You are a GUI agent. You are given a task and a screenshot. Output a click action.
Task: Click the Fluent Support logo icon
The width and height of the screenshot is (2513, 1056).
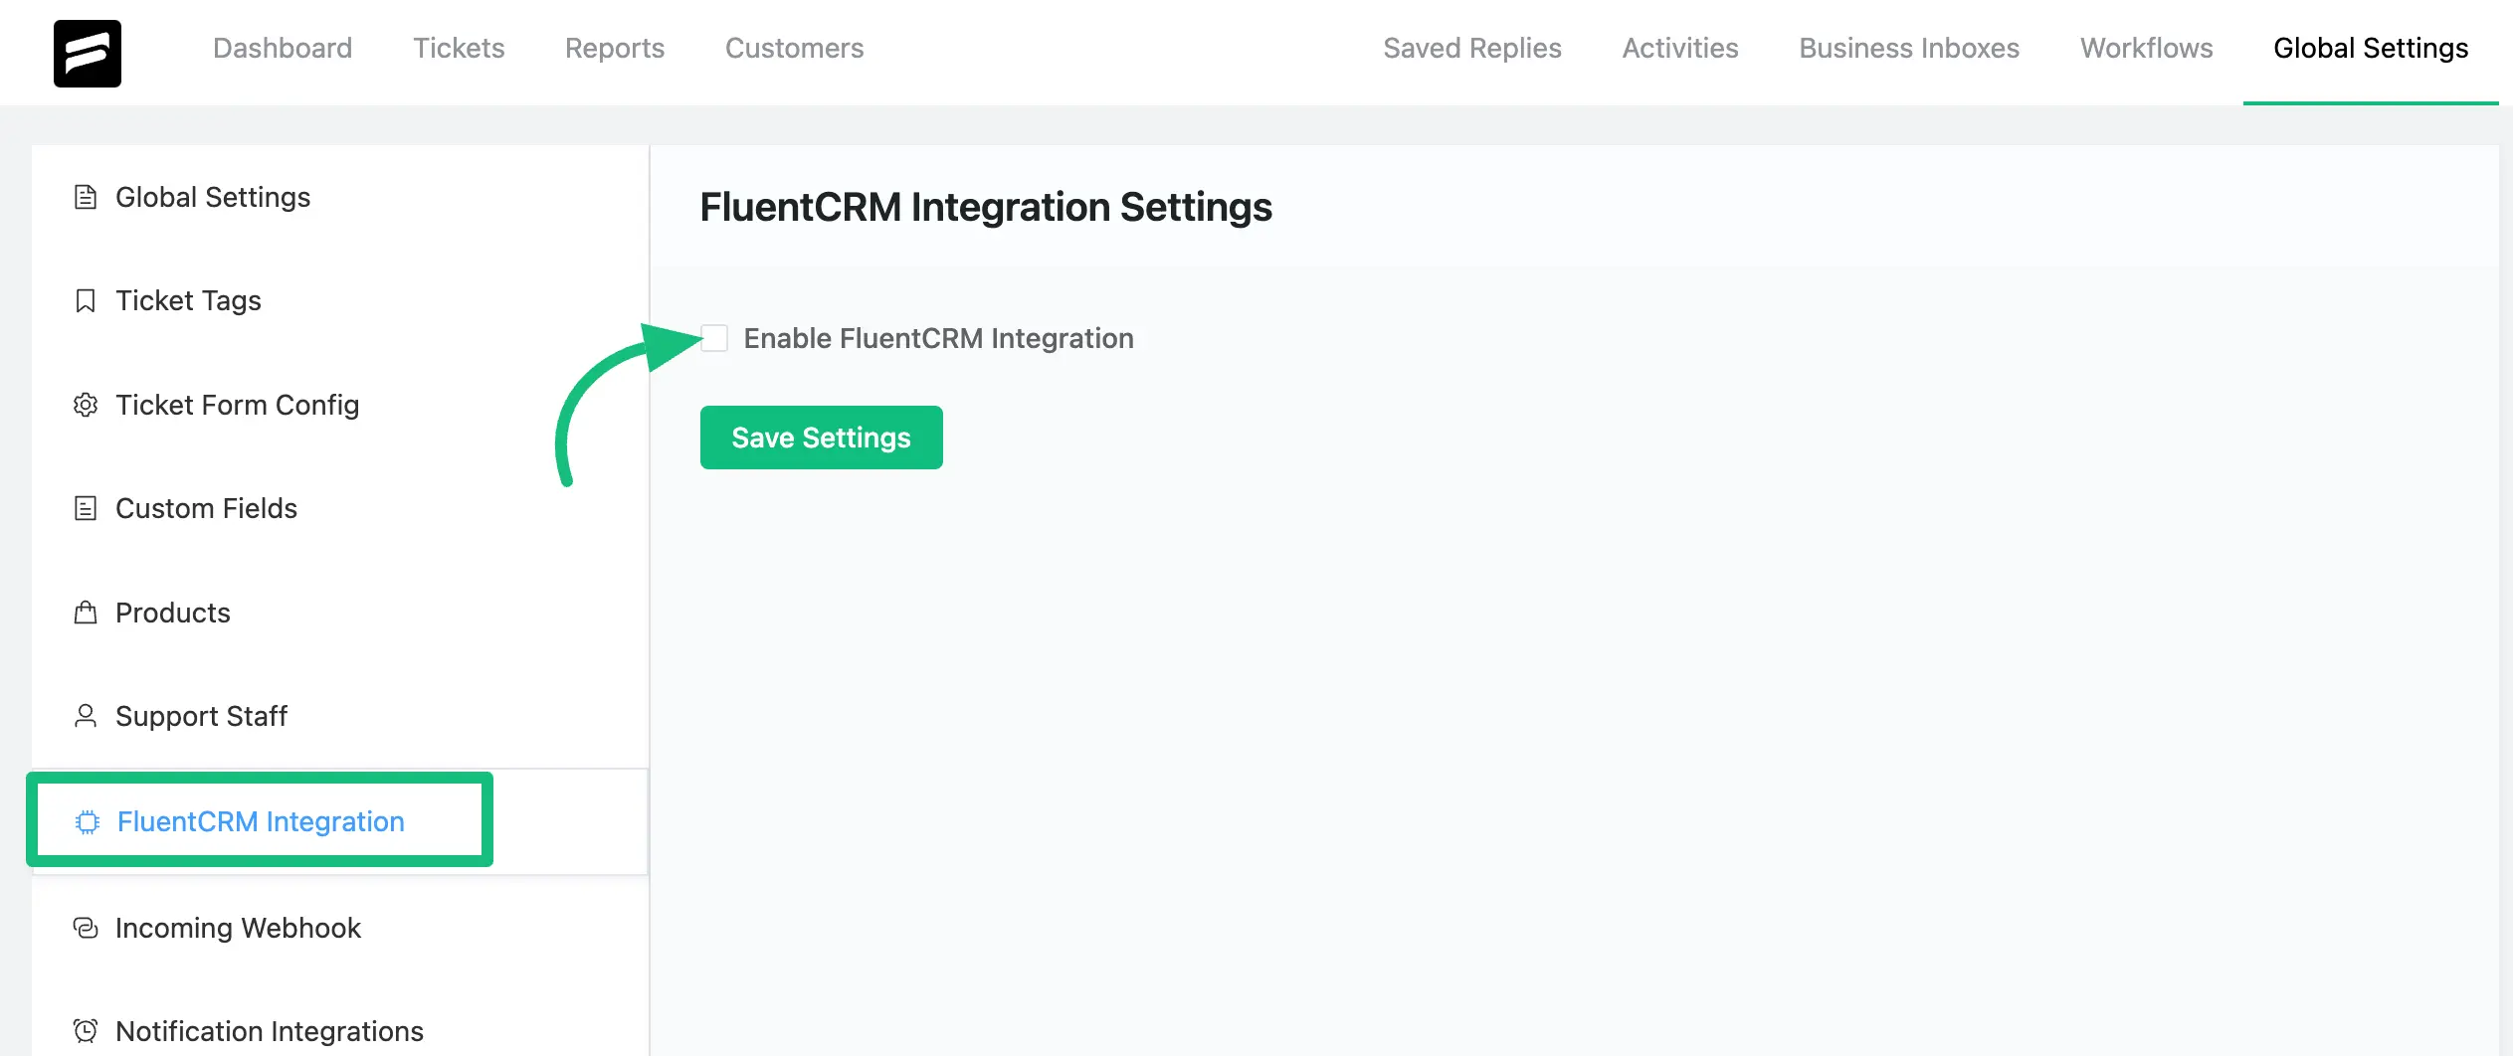click(88, 54)
